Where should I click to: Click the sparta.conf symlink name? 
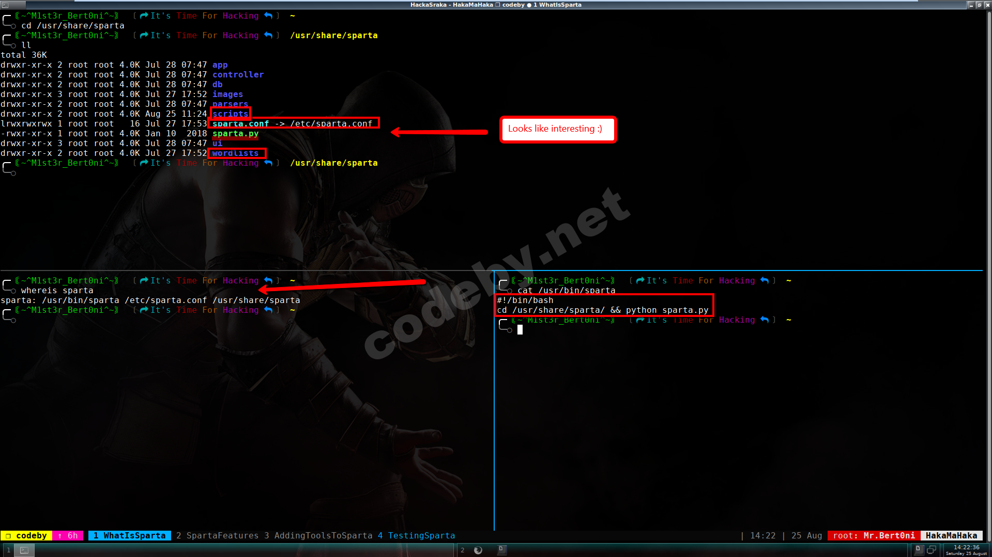pyautogui.click(x=240, y=123)
